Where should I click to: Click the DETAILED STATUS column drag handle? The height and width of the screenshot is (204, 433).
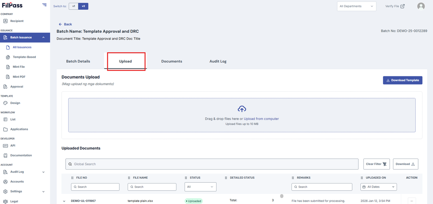pyautogui.click(x=226, y=178)
